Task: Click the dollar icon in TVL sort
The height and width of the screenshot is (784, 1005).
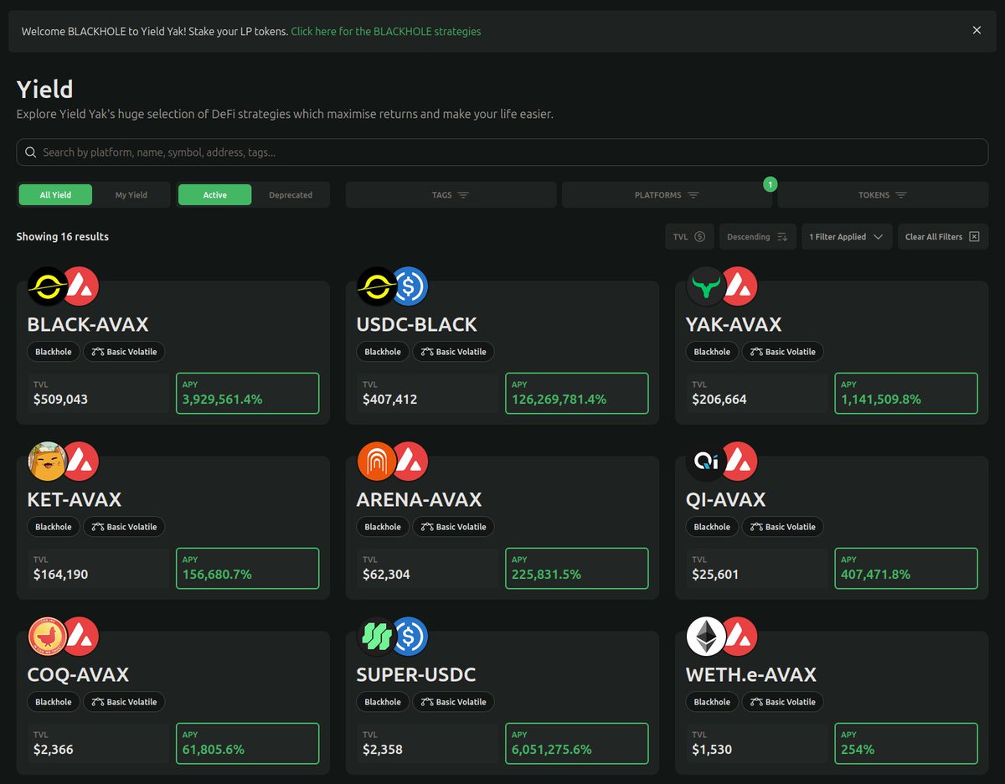Action: [700, 237]
